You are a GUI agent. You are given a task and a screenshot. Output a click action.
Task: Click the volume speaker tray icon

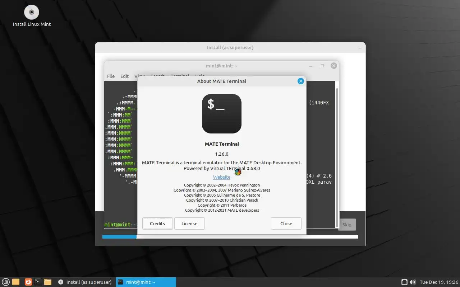pyautogui.click(x=413, y=282)
